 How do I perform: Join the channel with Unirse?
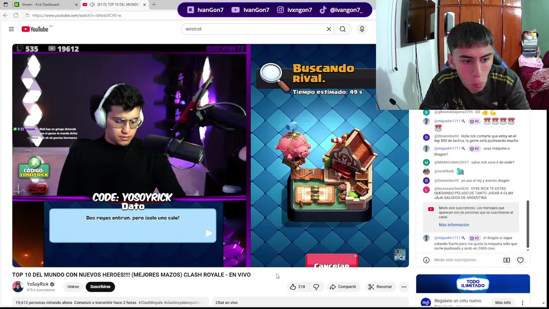[x=73, y=287]
